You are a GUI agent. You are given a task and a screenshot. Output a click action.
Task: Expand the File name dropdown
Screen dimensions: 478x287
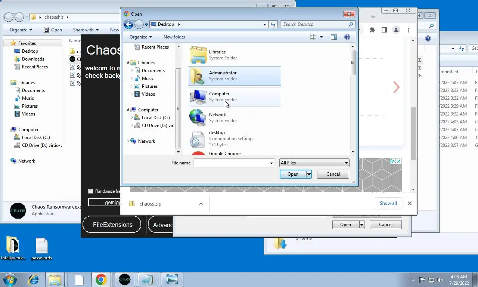click(x=271, y=163)
